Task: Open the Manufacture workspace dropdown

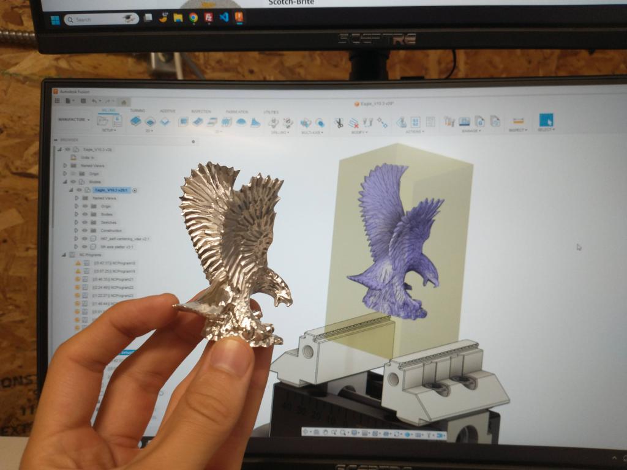Action: [x=73, y=120]
